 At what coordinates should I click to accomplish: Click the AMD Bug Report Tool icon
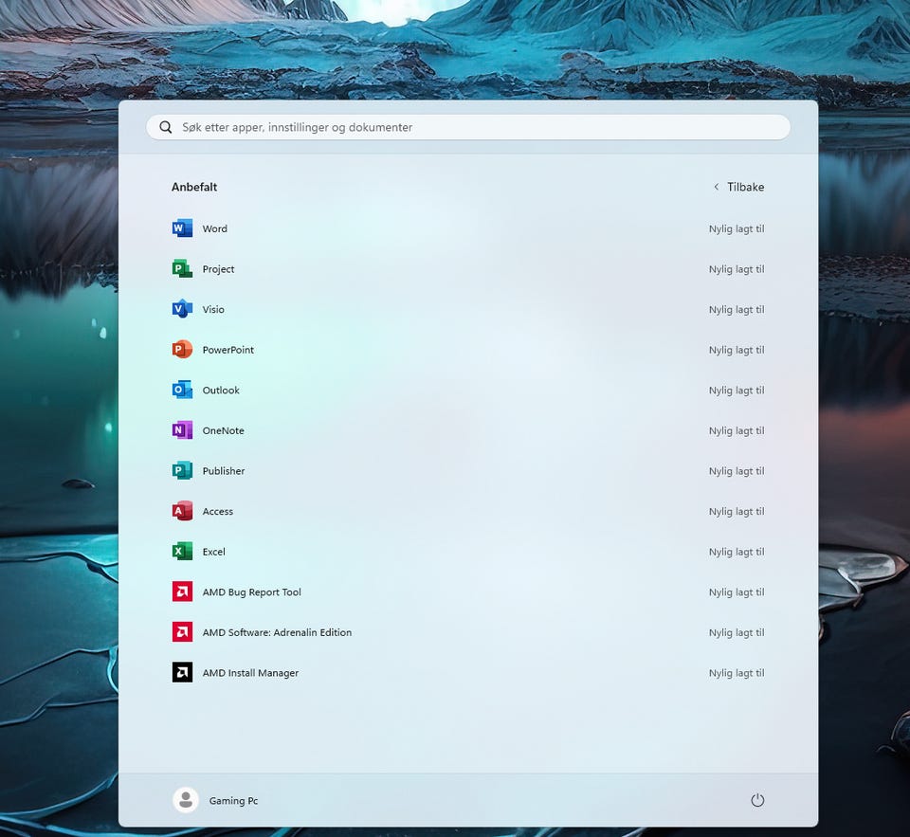click(x=182, y=591)
